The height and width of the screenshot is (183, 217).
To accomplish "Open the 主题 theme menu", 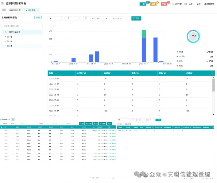I will click(x=198, y=4).
